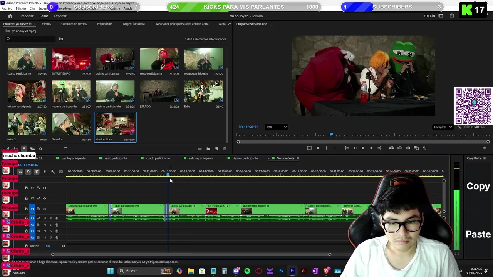Open Program monitor settings wrench
This screenshot has height=277, width=493.
(x=459, y=127)
